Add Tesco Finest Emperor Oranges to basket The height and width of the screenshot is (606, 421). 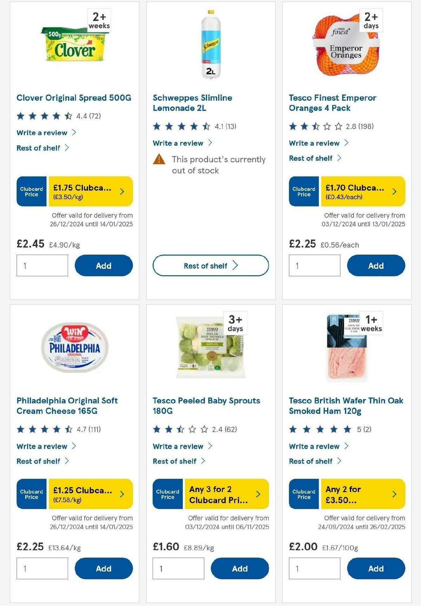[376, 266]
